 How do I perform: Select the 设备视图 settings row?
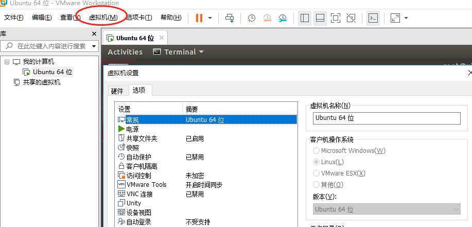[x=207, y=213]
